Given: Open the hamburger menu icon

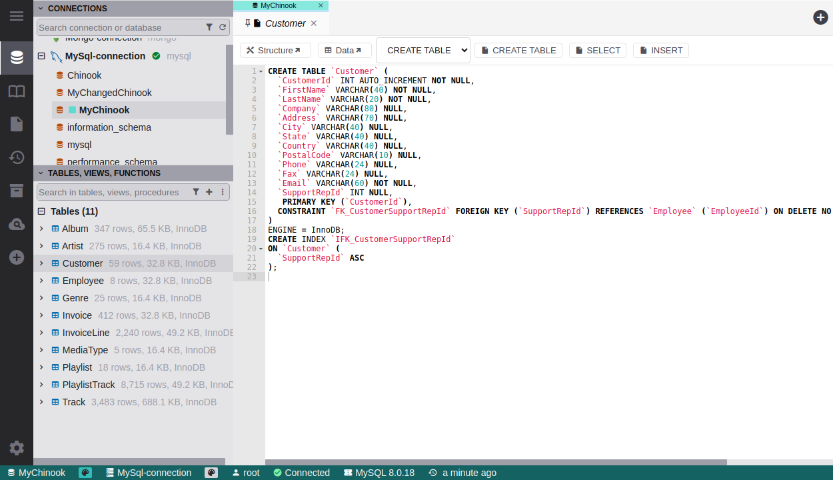Looking at the screenshot, I should pyautogui.click(x=17, y=16).
